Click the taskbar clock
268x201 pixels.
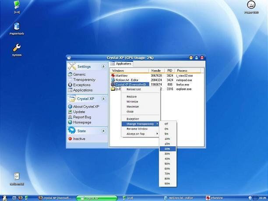263,198
